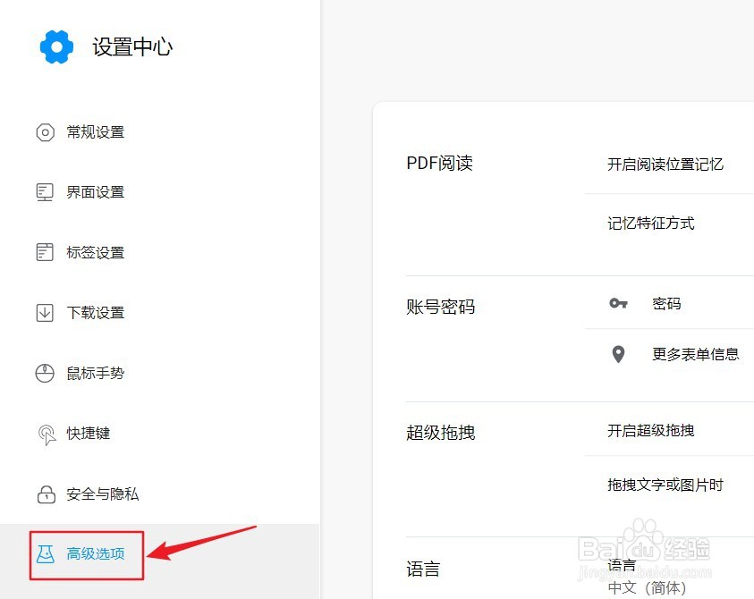The height and width of the screenshot is (599, 754).
Task: Select the 下载设置 download arrow icon
Action: pos(45,312)
